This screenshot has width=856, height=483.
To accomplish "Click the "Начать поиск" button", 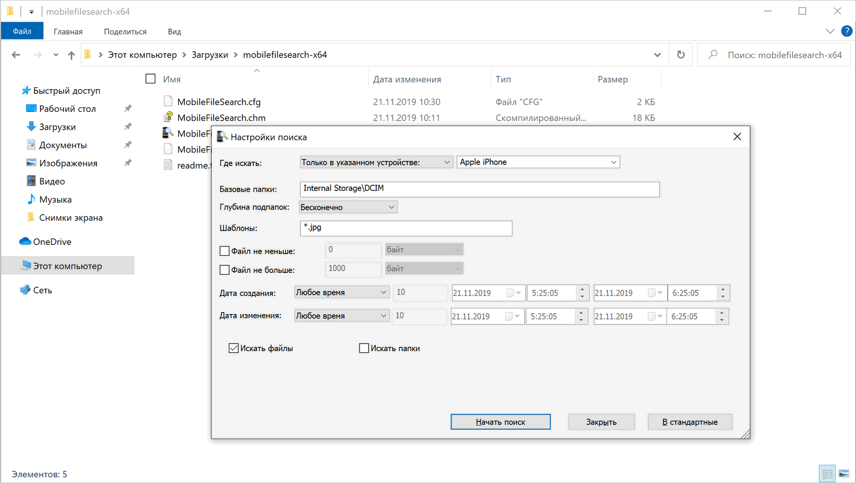I will [x=500, y=421].
